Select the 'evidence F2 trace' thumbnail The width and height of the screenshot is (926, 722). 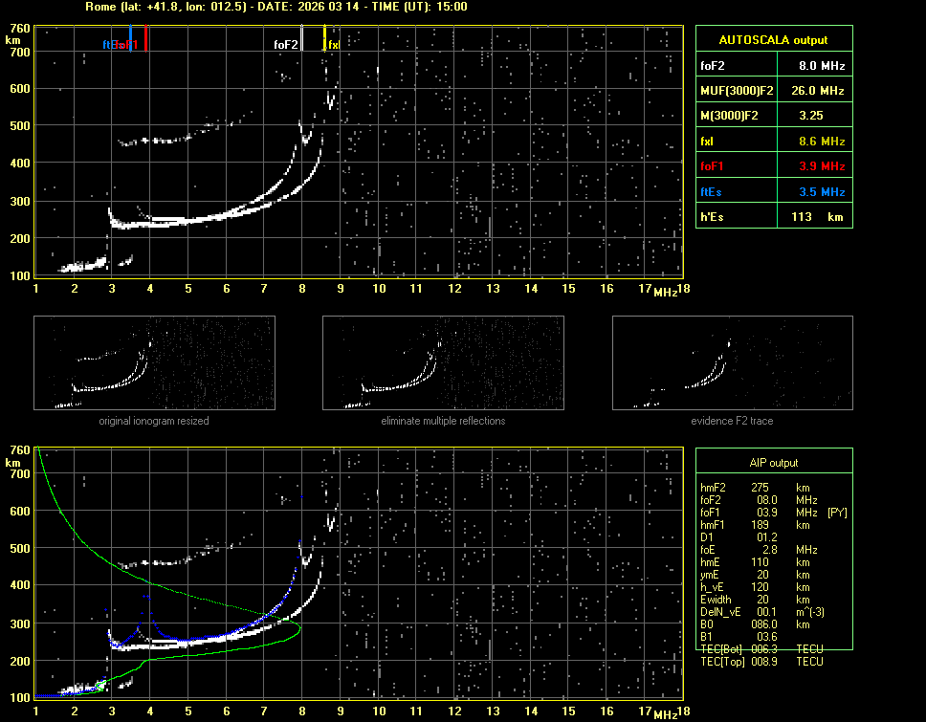coord(732,362)
